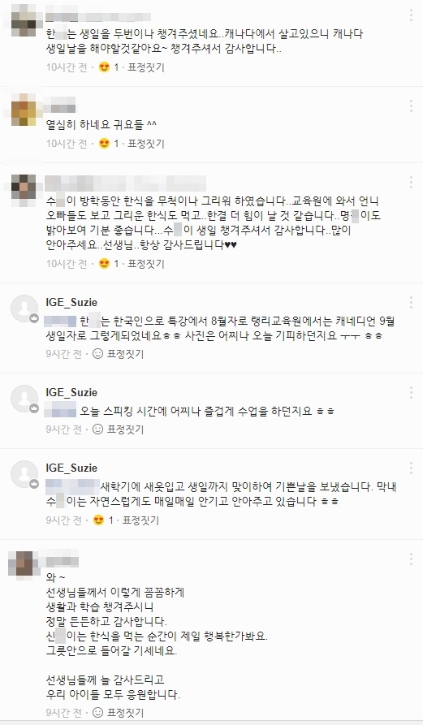The height and width of the screenshot is (725, 423).
Task: Click profile picture of last '와 ~' commenter
Action: 23,563
